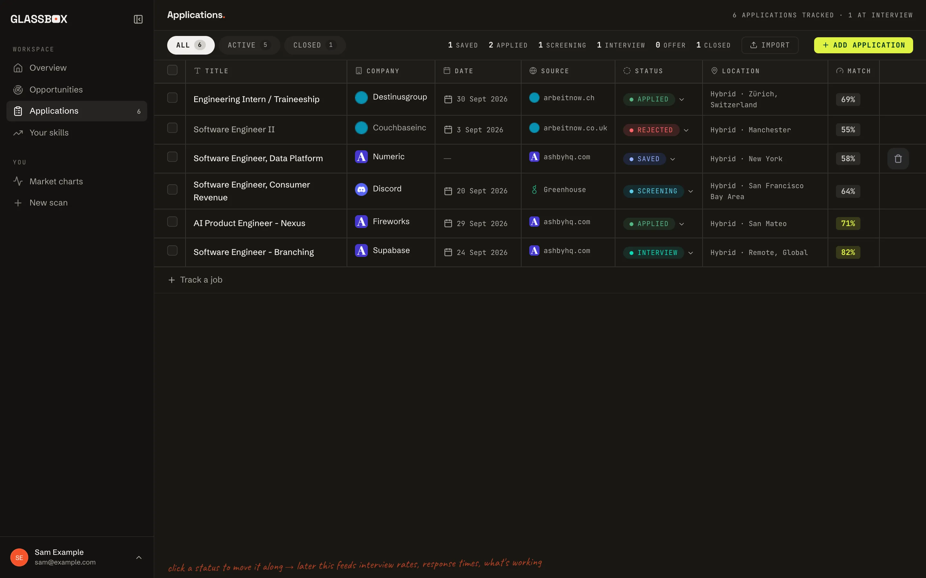
Task: Click the gauge icon in Match header
Action: 840,71
